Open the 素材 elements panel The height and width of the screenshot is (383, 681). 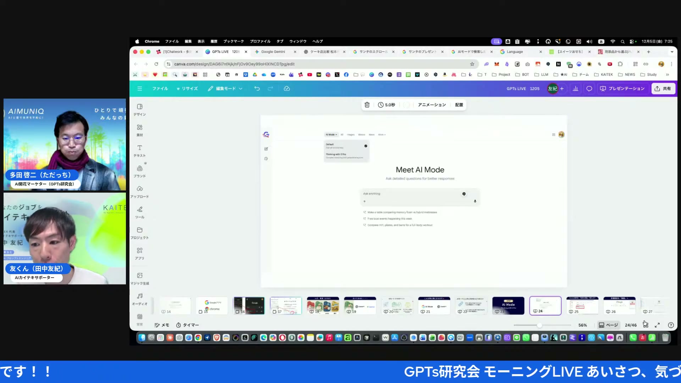[x=140, y=131]
